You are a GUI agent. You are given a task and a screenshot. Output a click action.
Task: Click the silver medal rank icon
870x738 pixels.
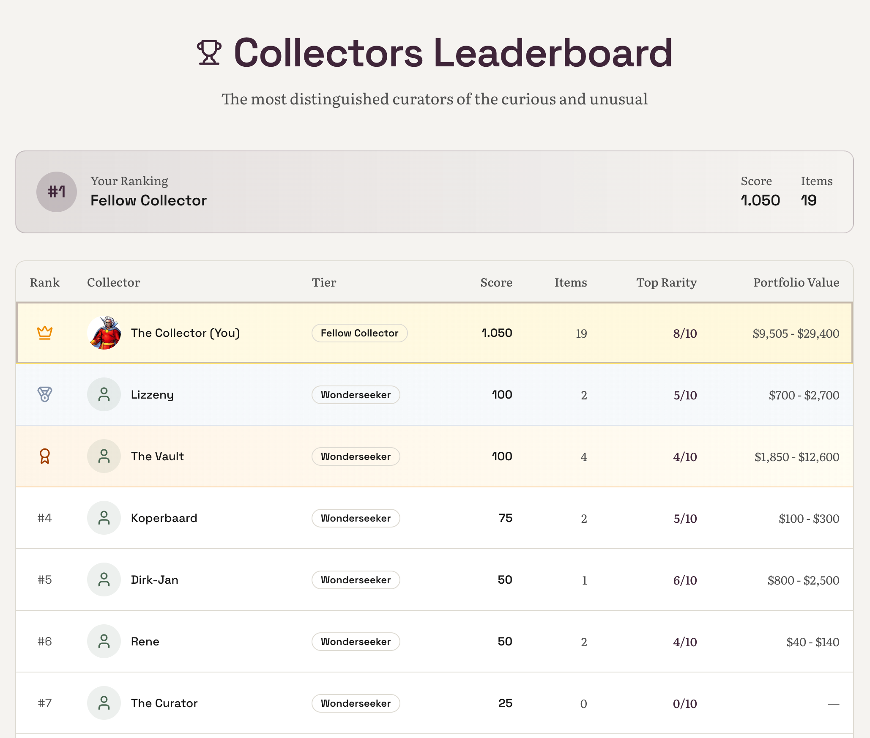click(x=45, y=394)
